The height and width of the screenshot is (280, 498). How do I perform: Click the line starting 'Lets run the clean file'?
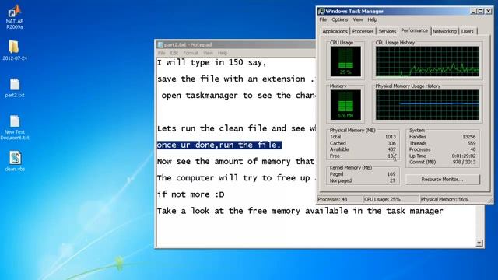click(x=237, y=128)
